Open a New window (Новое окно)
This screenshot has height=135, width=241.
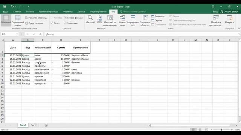coord(122,21)
